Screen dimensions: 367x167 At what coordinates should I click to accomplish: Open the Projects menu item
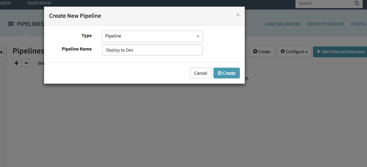[5, 3]
